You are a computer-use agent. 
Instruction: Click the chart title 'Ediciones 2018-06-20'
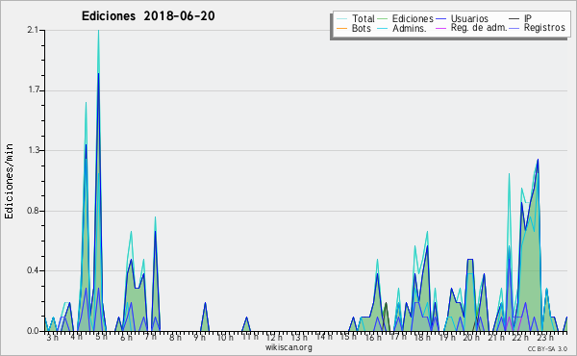tap(148, 16)
